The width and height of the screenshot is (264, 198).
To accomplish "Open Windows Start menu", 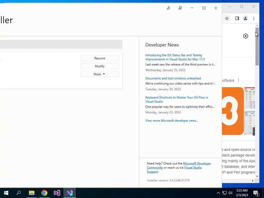I will pyautogui.click(x=6, y=193).
